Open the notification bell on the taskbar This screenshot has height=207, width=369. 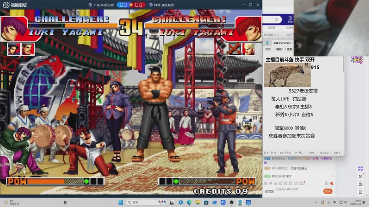point(364,202)
